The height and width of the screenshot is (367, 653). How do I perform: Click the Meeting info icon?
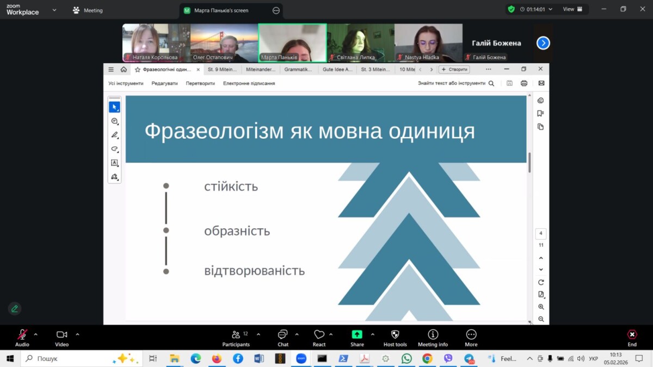433,338
